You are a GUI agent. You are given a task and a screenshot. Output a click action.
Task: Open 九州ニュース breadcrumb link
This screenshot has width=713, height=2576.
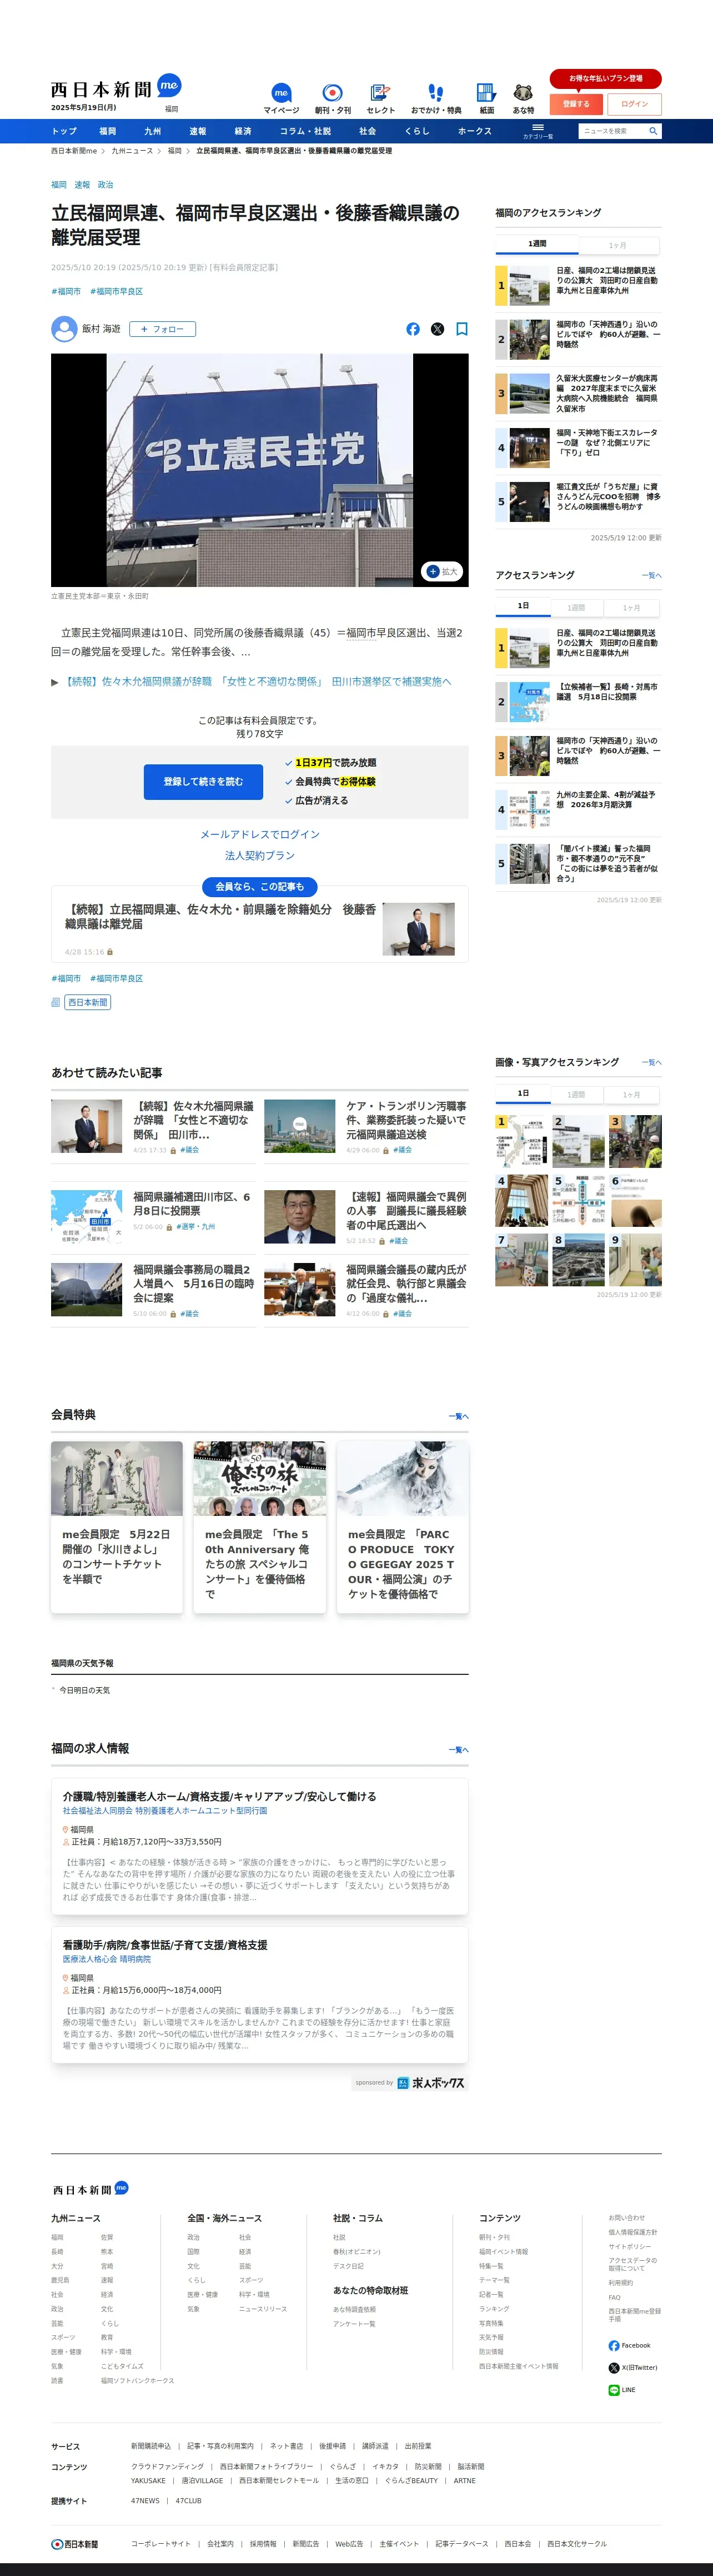pyautogui.click(x=132, y=151)
